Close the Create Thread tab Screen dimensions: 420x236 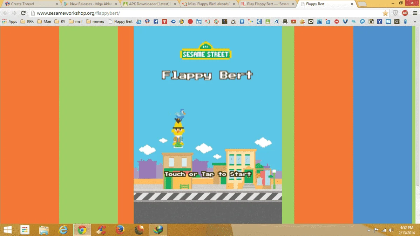click(57, 4)
